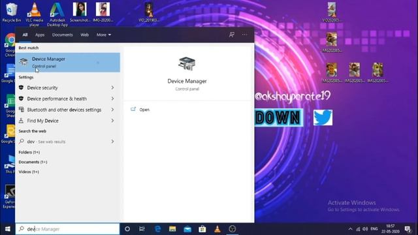Viewport: 418px width, 235px height.
Task: Show Videos (1+) results
Action: point(29,172)
